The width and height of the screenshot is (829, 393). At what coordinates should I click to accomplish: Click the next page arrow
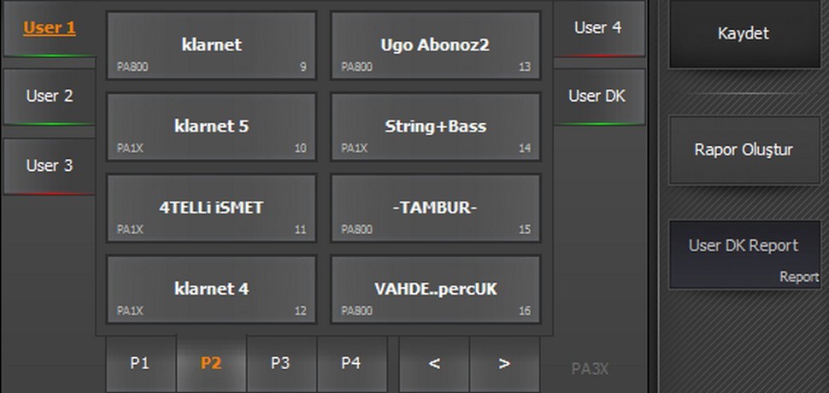504,363
